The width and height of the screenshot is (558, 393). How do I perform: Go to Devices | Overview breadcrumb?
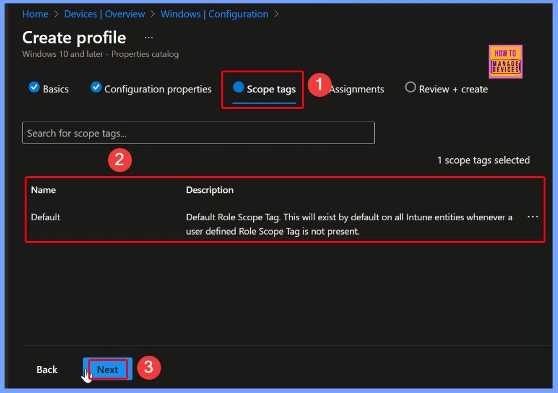coord(104,14)
